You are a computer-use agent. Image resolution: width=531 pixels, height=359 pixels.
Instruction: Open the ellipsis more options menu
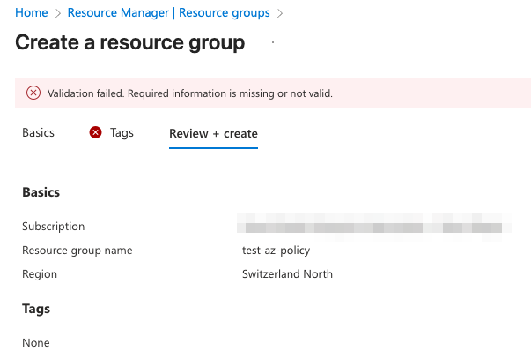[273, 42]
